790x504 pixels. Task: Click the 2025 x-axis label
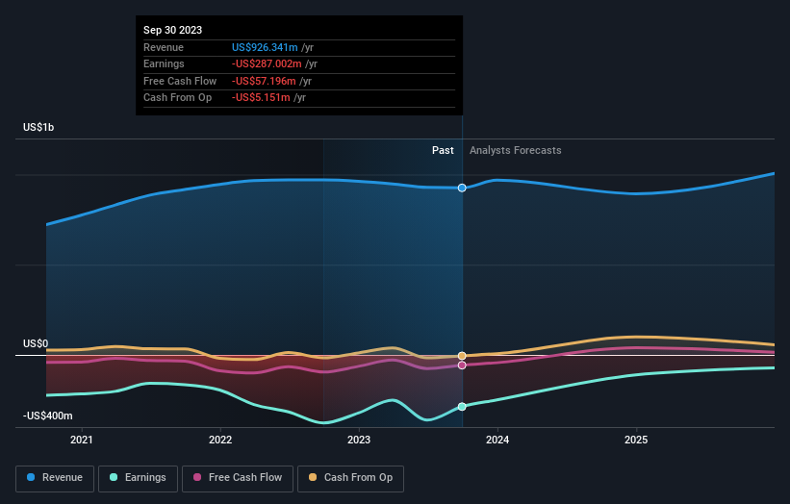coord(636,440)
